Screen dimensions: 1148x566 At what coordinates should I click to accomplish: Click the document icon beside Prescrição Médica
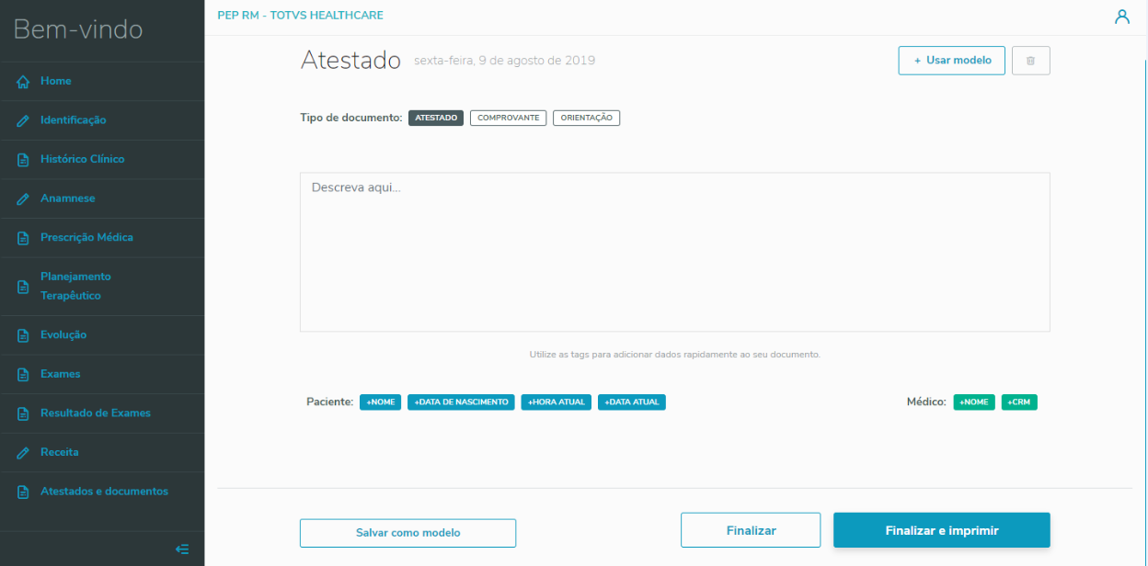24,238
